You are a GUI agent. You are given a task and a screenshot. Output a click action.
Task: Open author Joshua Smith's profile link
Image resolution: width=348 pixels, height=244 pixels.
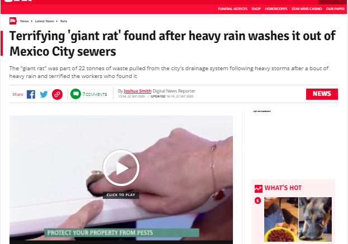coord(137,91)
